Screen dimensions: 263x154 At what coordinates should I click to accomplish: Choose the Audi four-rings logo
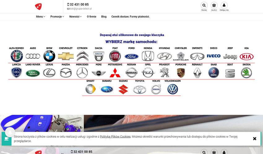coord(33,56)
